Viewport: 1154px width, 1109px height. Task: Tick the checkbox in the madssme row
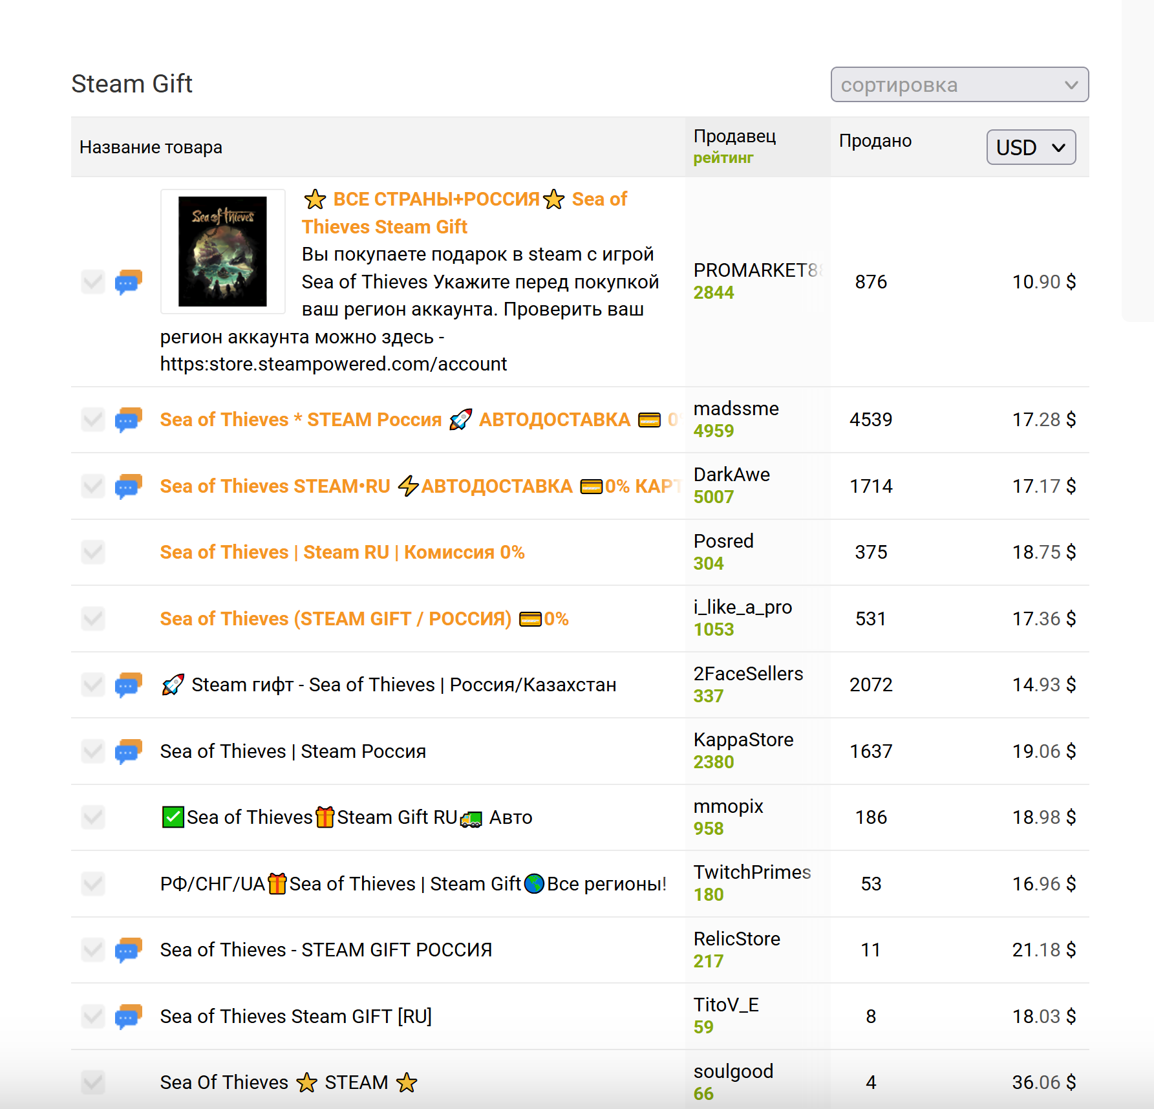point(93,420)
